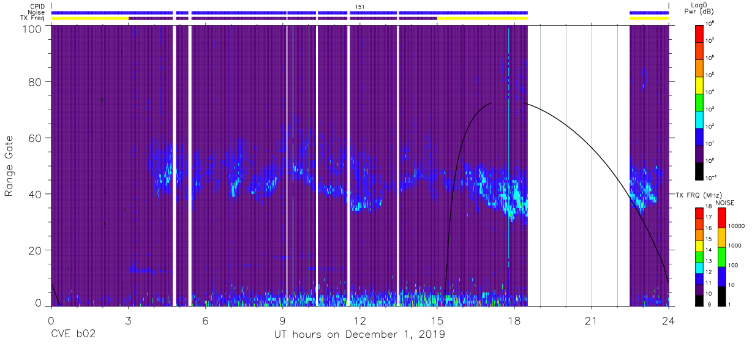
Task: Select the black bottom segment of TX FRQ colorbar
Action: pos(699,299)
